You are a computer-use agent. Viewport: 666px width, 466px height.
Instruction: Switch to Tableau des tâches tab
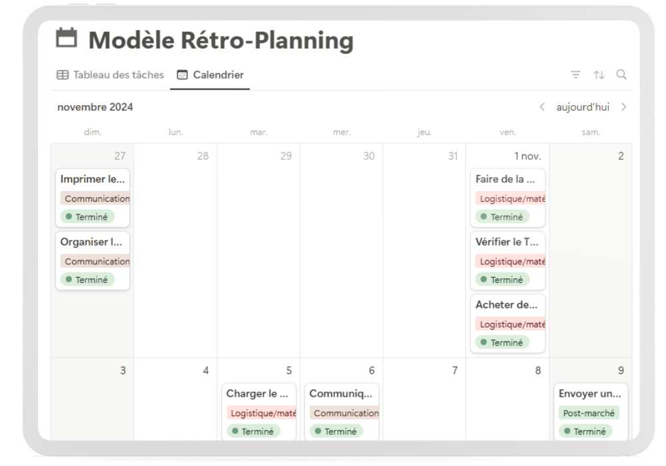tap(110, 75)
